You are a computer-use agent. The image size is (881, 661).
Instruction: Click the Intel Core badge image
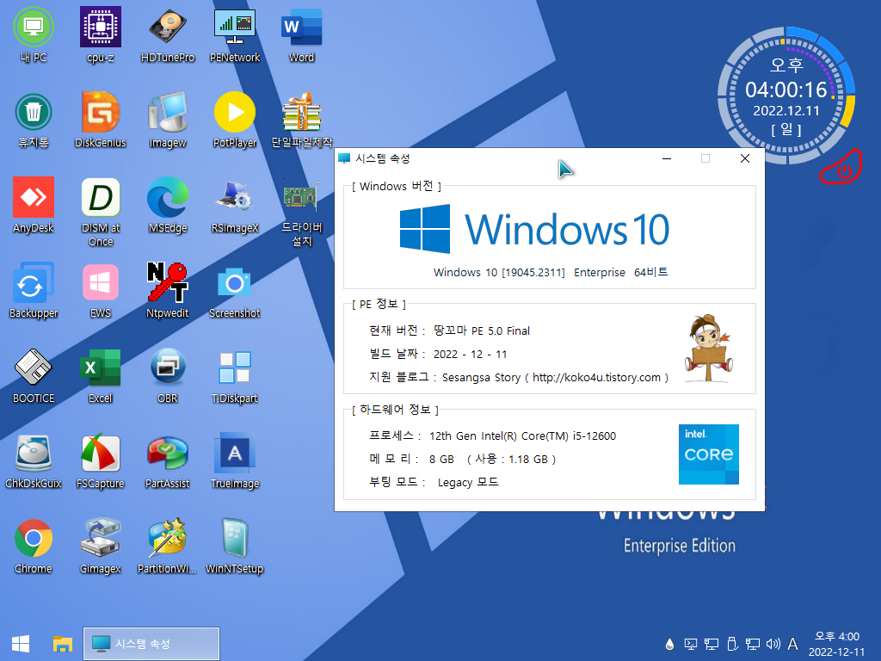pos(709,454)
